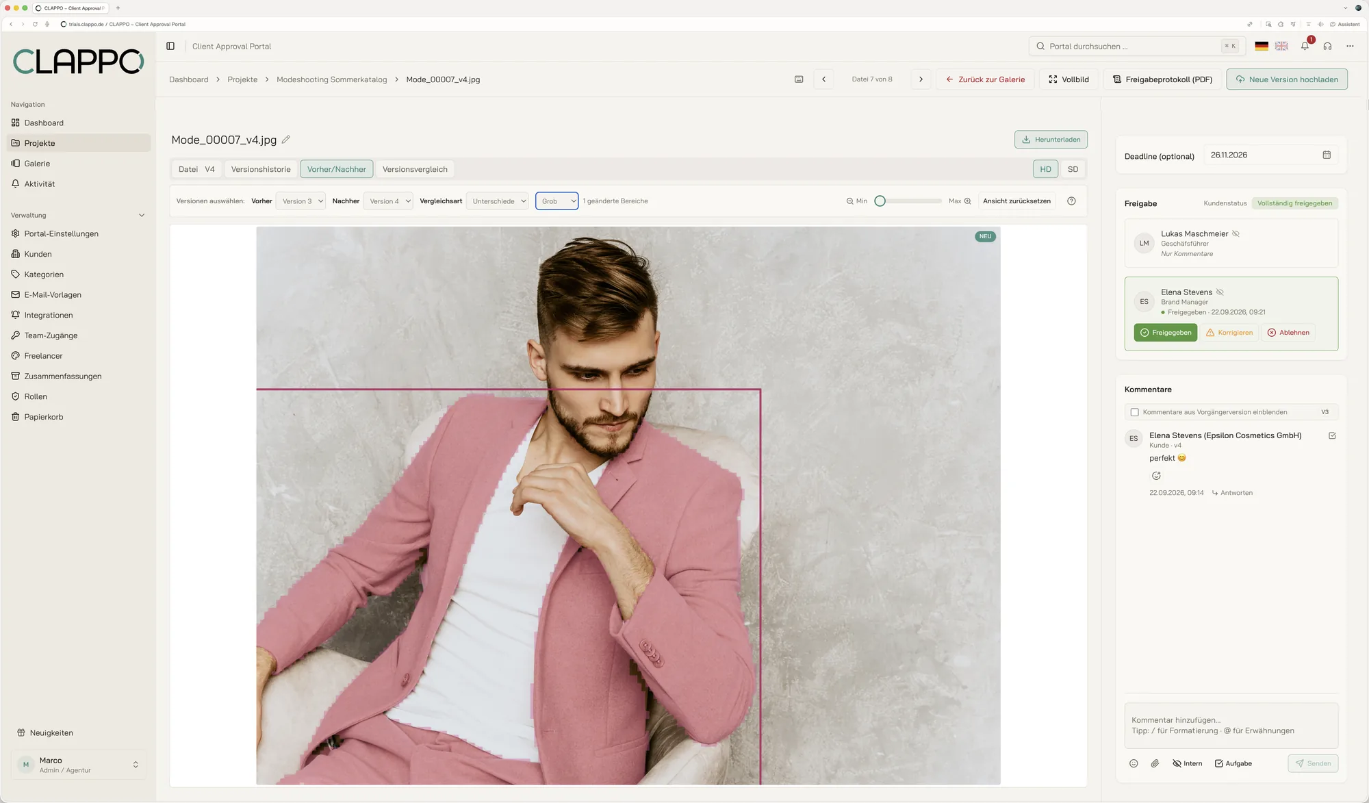Click Zurück zur Galerie
The height and width of the screenshot is (803, 1369).
[985, 79]
